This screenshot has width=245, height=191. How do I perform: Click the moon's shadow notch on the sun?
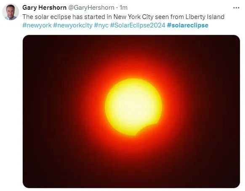149,129
